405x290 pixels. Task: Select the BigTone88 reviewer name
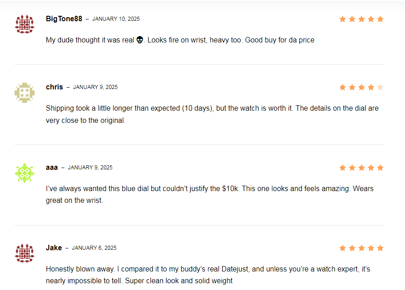[64, 19]
